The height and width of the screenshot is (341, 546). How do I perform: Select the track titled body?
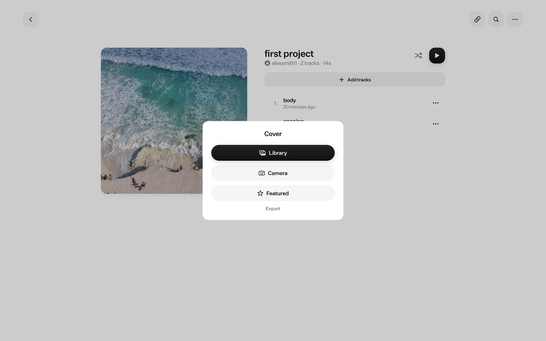[289, 100]
